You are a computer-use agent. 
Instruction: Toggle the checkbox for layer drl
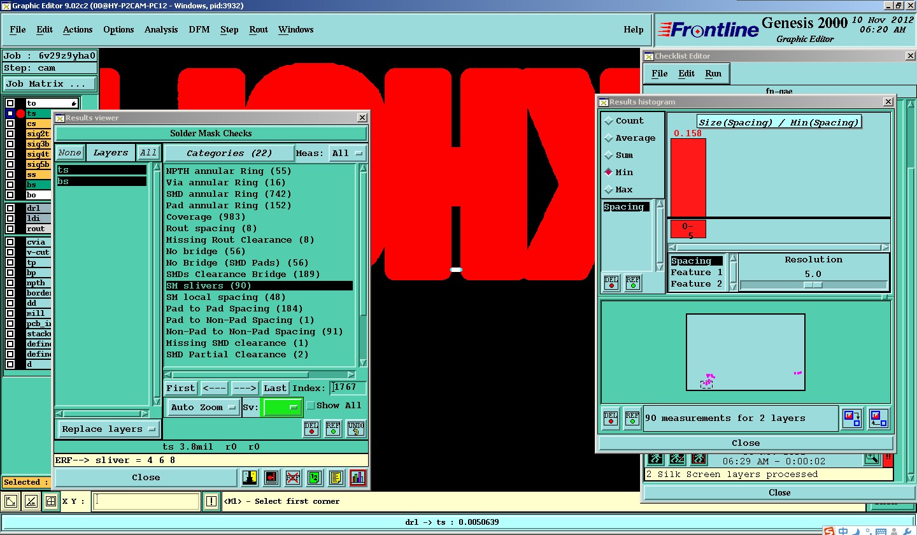(10, 208)
